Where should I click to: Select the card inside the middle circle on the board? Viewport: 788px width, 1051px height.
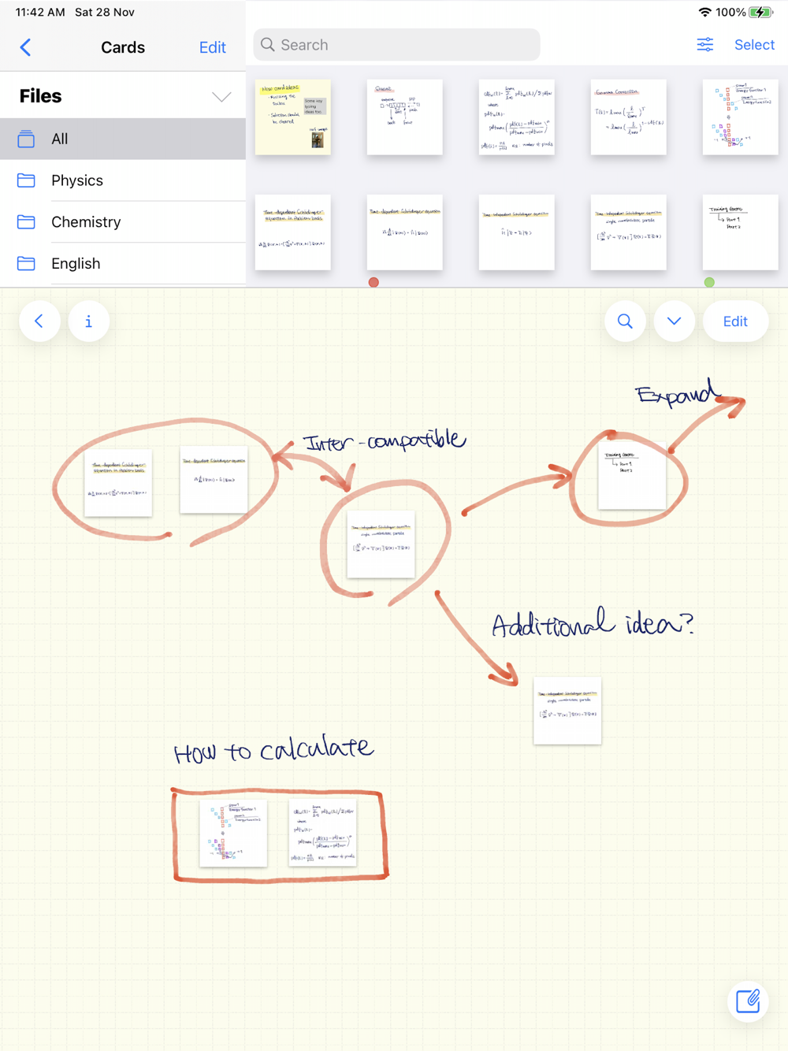tap(381, 544)
